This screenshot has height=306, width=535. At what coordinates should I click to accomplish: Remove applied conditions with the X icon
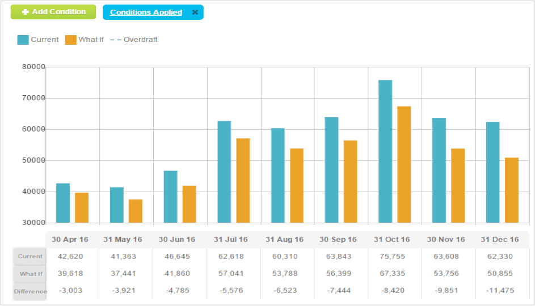[195, 12]
